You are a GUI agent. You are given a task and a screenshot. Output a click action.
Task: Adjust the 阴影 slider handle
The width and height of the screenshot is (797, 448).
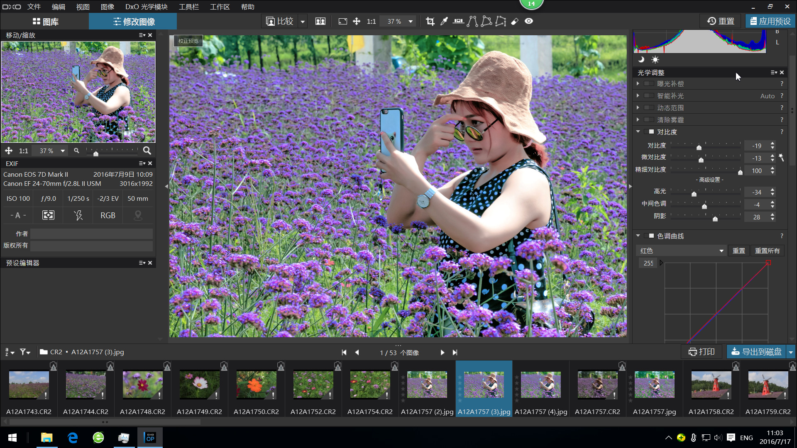pyautogui.click(x=715, y=219)
